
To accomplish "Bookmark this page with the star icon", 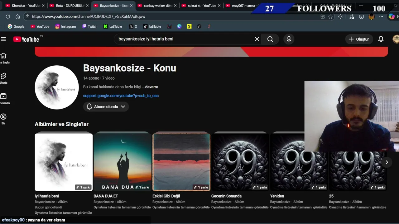I will [x=330, y=17].
